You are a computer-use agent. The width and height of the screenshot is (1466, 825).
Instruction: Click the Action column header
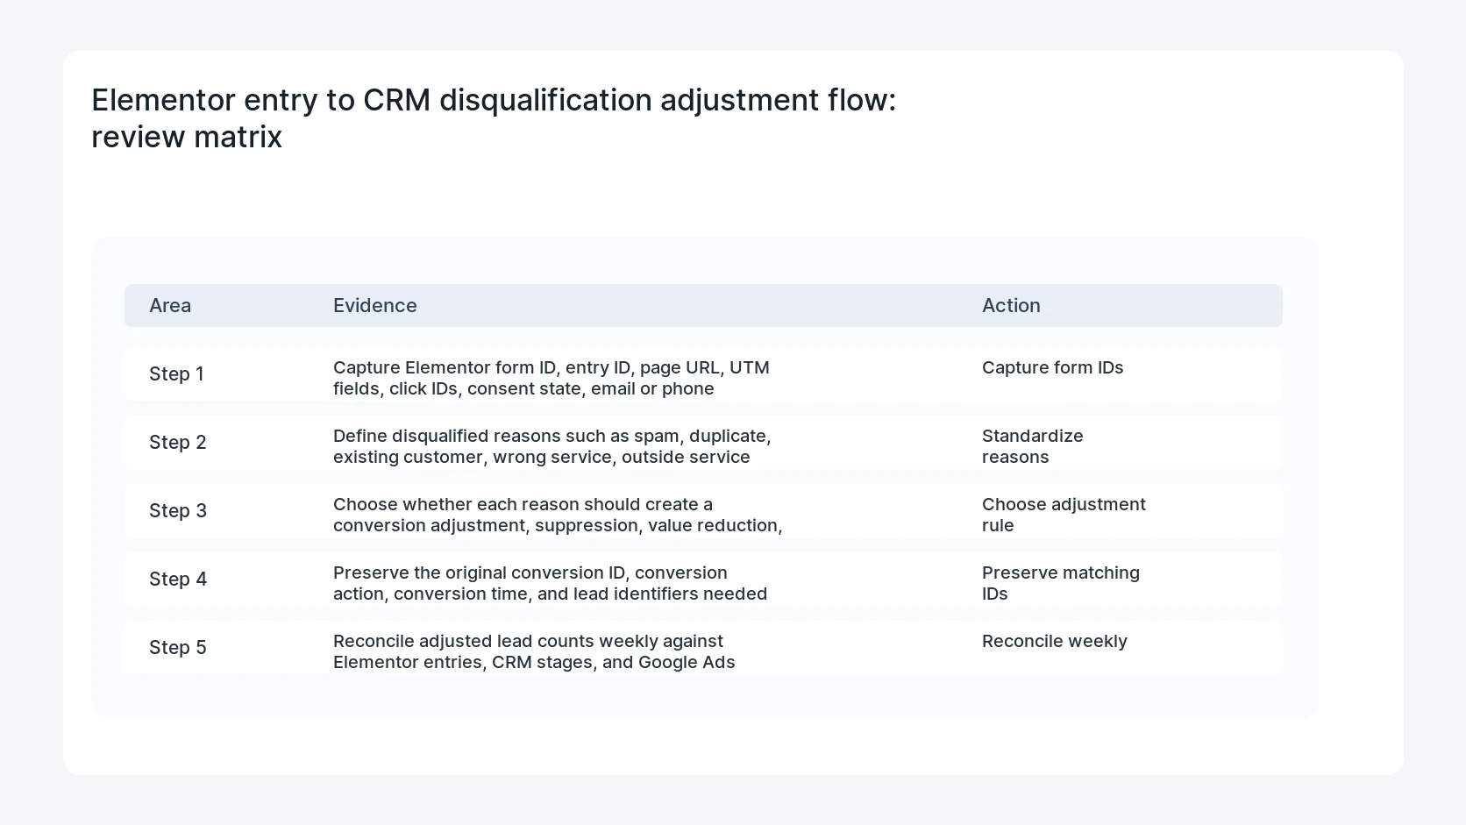click(x=1011, y=305)
